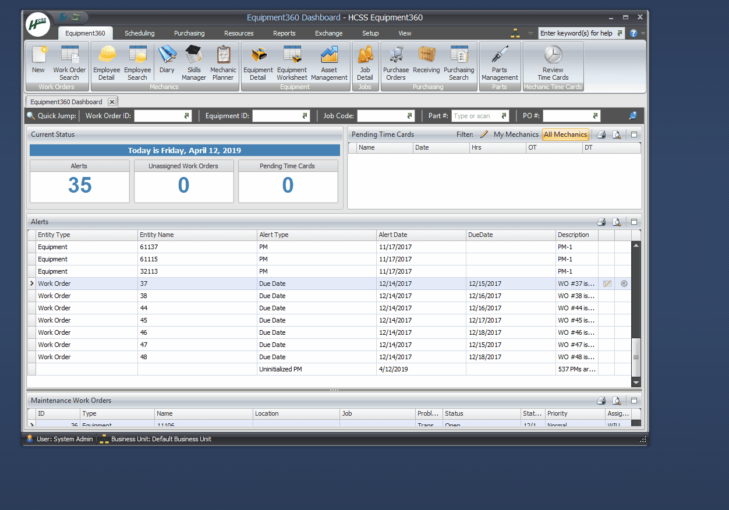Switch to the Scheduling ribbon tab

tap(140, 33)
